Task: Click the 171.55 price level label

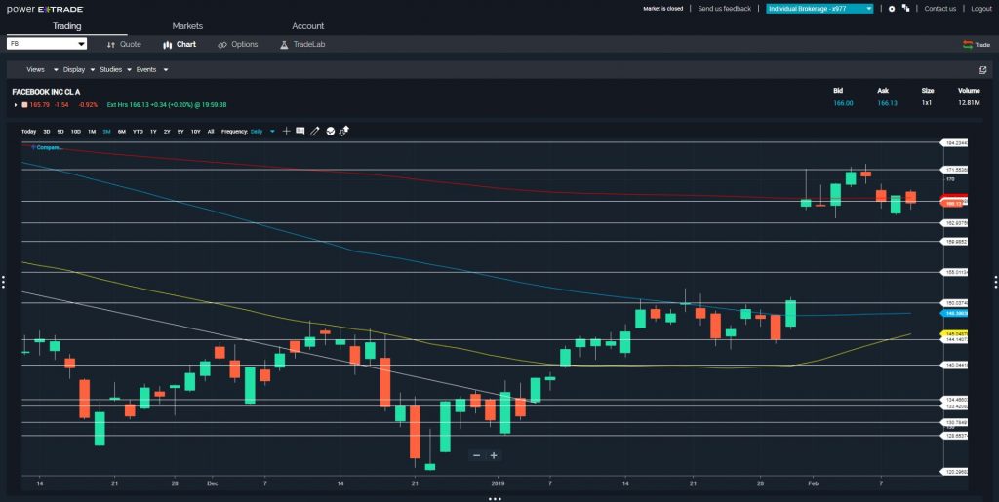Action: click(x=954, y=170)
